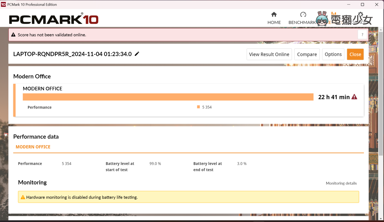Click the 99.0 % battery start value
384x222 pixels.
click(155, 164)
